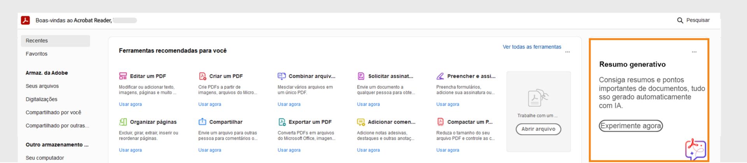Click the Organizar páginas icon

(123, 122)
